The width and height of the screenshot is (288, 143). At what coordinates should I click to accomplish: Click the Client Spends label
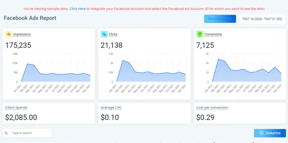tap(16, 108)
